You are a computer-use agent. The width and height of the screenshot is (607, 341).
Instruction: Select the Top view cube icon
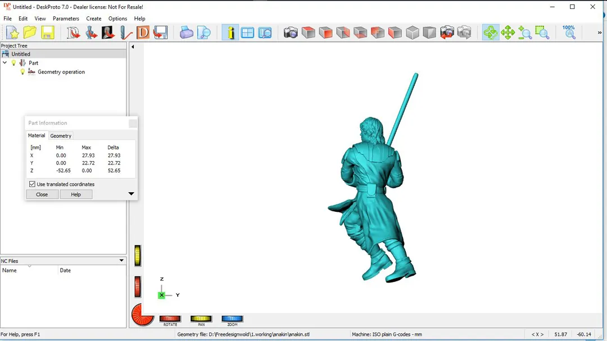point(308,33)
